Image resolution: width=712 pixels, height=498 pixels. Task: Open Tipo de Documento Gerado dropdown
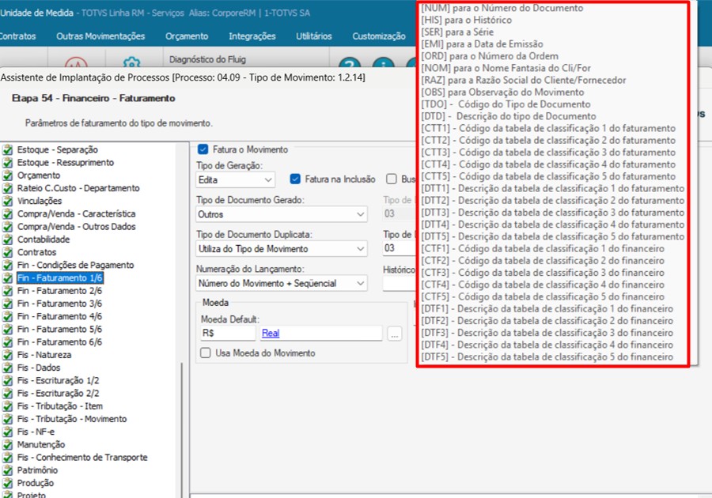(x=282, y=214)
